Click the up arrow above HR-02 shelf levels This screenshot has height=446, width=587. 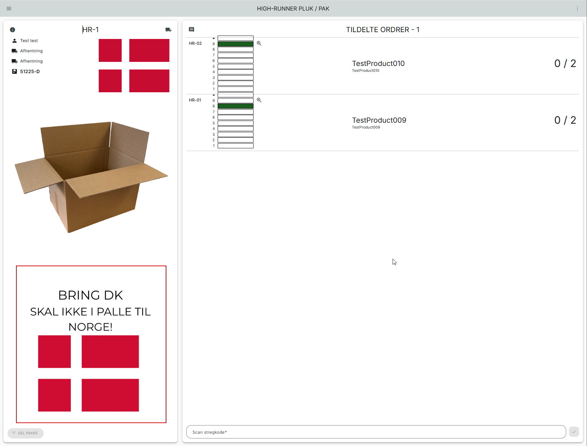214,38
